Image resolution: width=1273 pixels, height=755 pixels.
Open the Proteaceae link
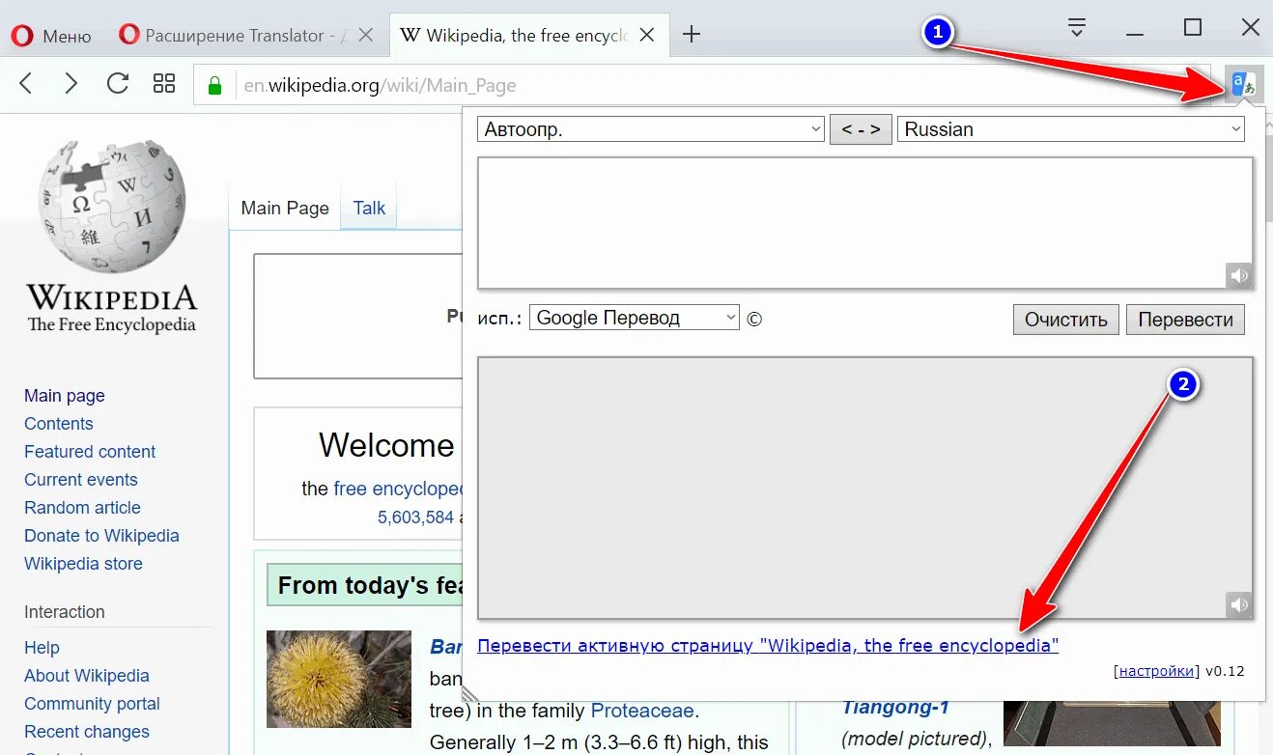642,711
